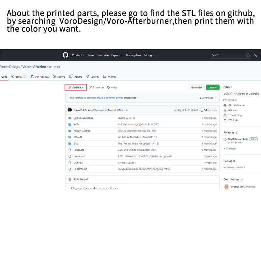Expand the Explore menu
The width and height of the screenshot is (261, 261).
tap(117, 55)
